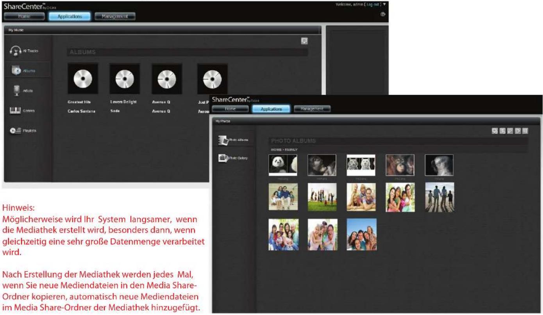Open the Lovers Delight album disc
Screen dimensions: 543x315
coord(125,78)
